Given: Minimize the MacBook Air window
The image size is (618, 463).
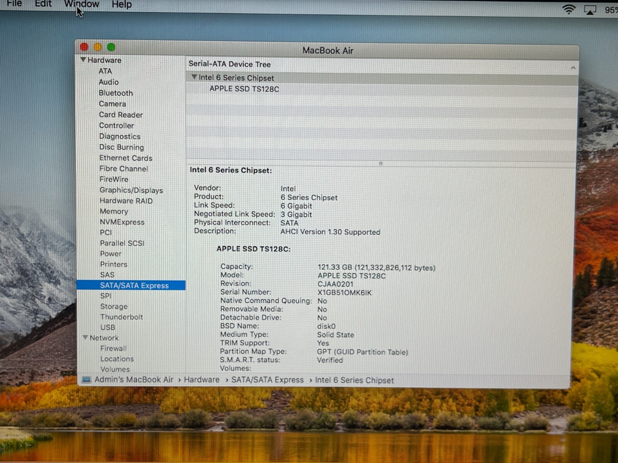Looking at the screenshot, I should 98,47.
